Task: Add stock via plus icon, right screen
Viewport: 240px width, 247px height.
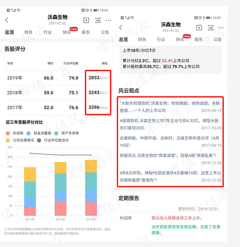Action: 199,27
